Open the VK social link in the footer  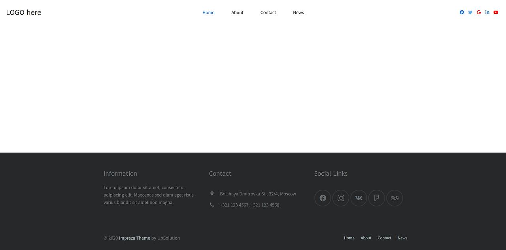[x=359, y=198]
